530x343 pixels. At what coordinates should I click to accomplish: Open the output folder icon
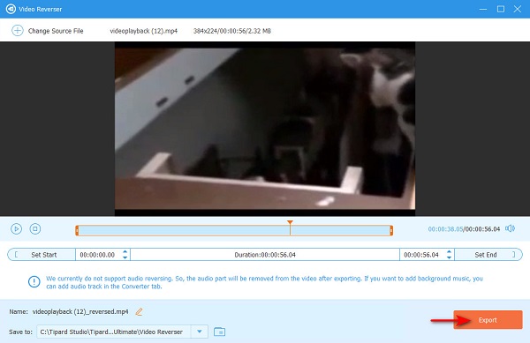219,332
